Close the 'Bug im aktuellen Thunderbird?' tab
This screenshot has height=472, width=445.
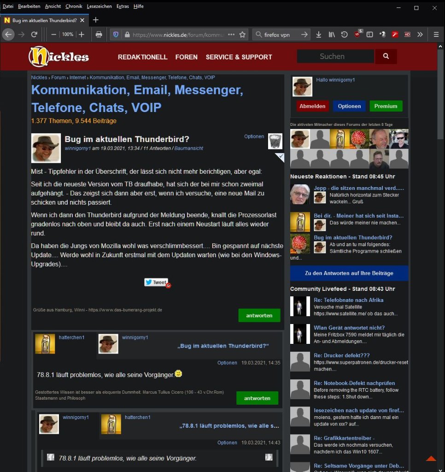point(82,20)
